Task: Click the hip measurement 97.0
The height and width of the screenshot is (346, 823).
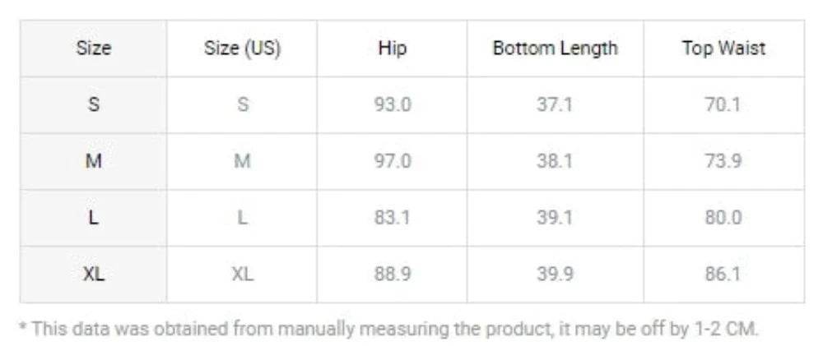Action: click(393, 161)
